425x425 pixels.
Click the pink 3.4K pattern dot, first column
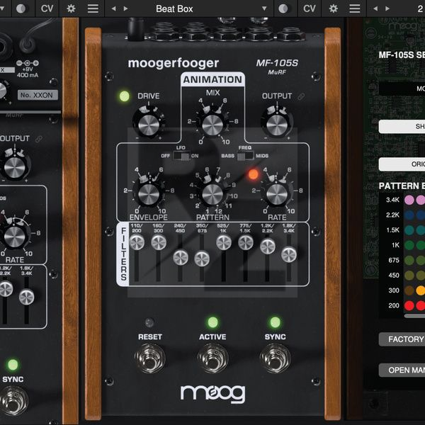tap(409, 200)
